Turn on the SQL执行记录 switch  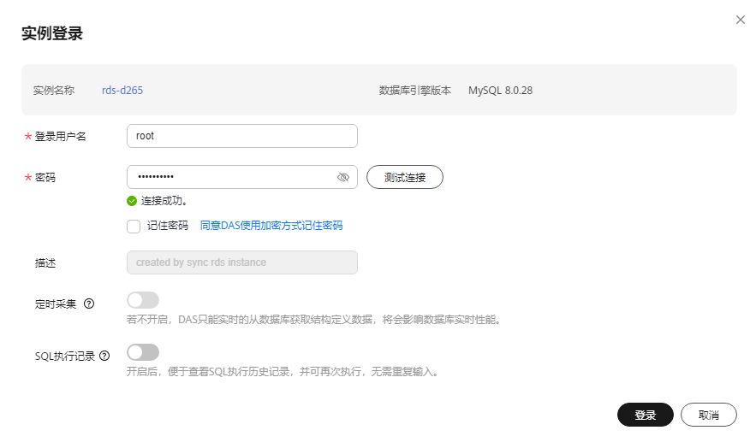(x=143, y=352)
